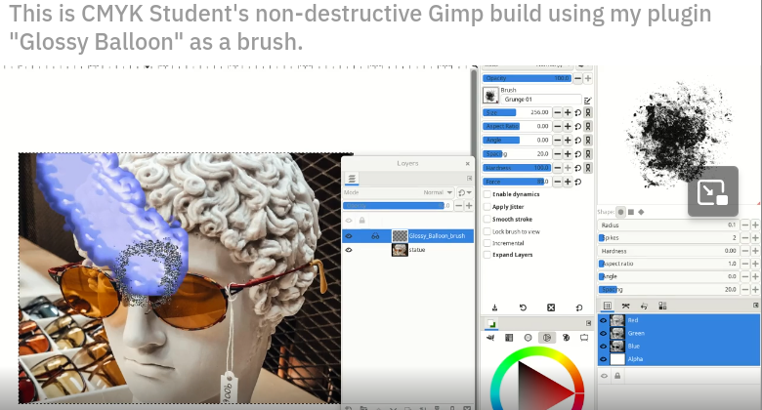Hide the statue layer
The height and width of the screenshot is (410, 762).
click(x=349, y=250)
